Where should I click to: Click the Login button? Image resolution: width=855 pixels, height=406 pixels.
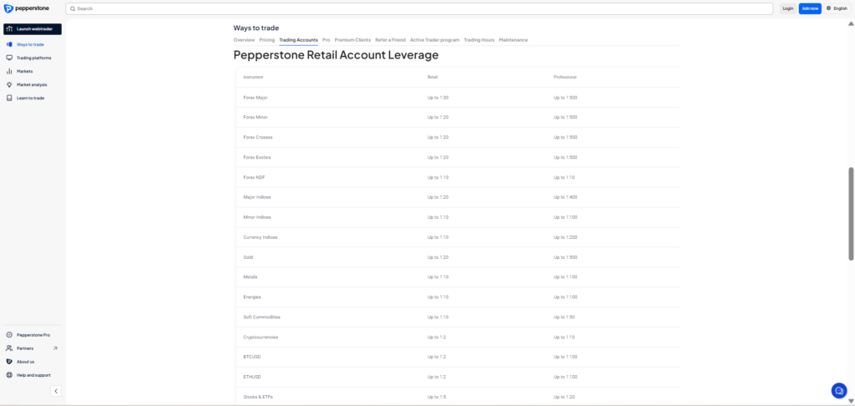point(787,8)
